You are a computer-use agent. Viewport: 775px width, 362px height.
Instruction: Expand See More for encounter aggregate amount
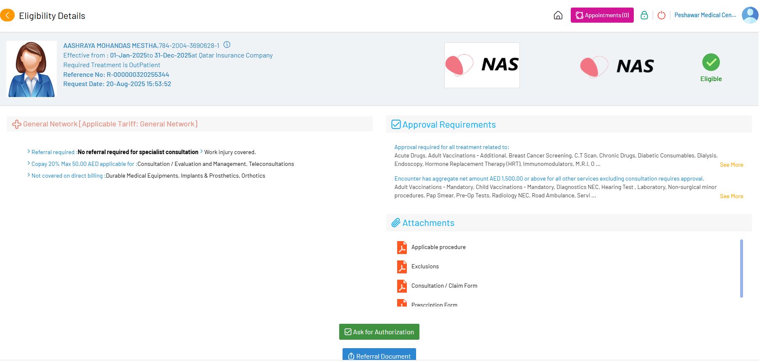tap(731, 197)
